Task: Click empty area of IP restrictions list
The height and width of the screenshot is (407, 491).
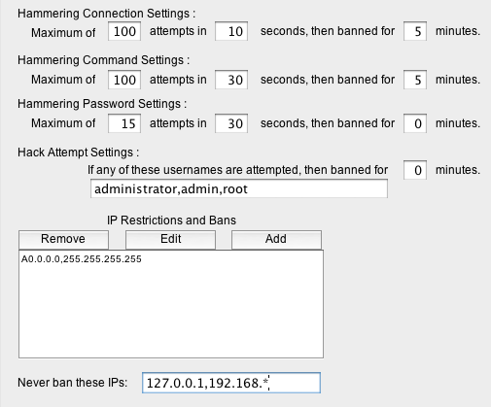Action: pyautogui.click(x=171, y=311)
